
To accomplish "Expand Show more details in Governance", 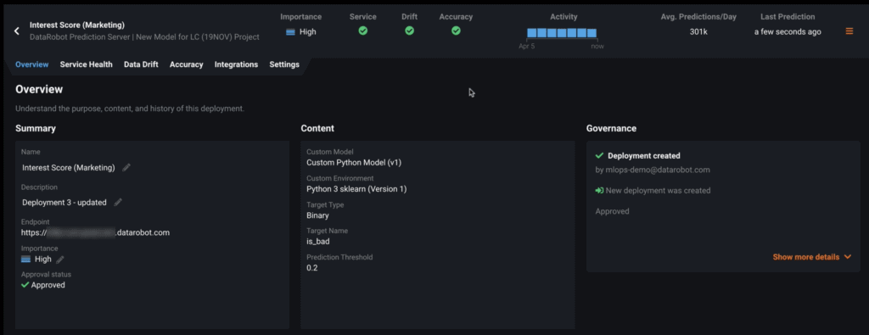I will 812,257.
